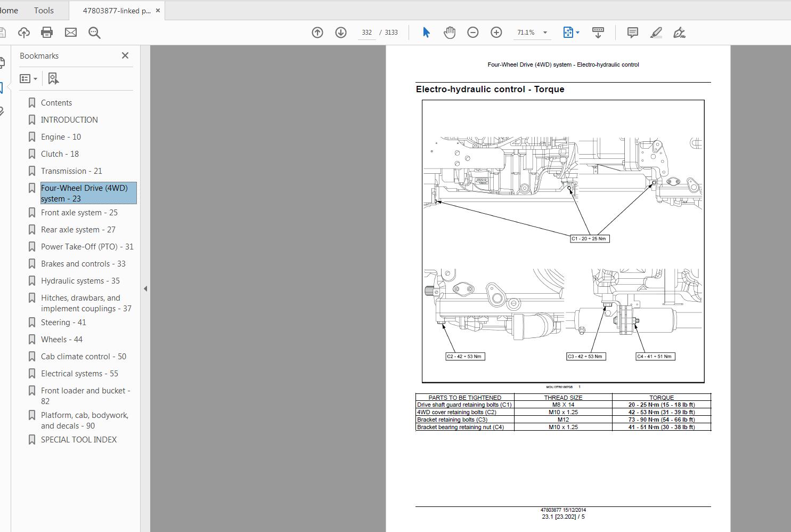Open bookmark options list menu
The height and width of the screenshot is (532, 791).
pyautogui.click(x=28, y=78)
